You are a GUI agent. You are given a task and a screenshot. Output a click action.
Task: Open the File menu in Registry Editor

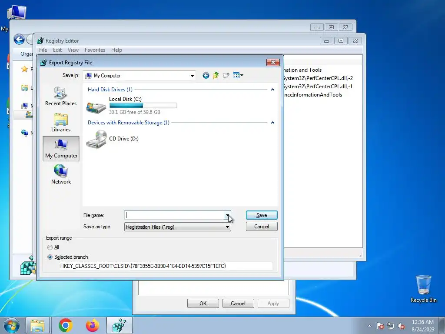(x=43, y=50)
